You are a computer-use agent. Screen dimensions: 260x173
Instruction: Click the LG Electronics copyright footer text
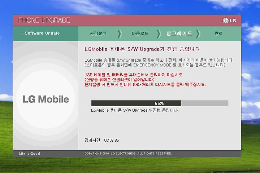[x=128, y=154]
